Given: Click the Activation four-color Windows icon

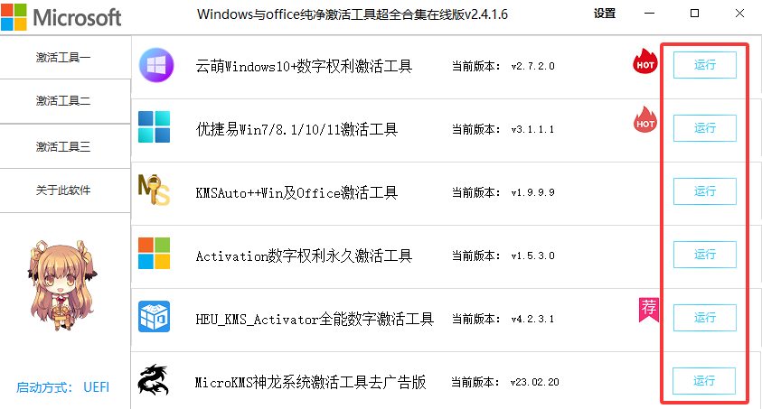Looking at the screenshot, I should coord(154,254).
